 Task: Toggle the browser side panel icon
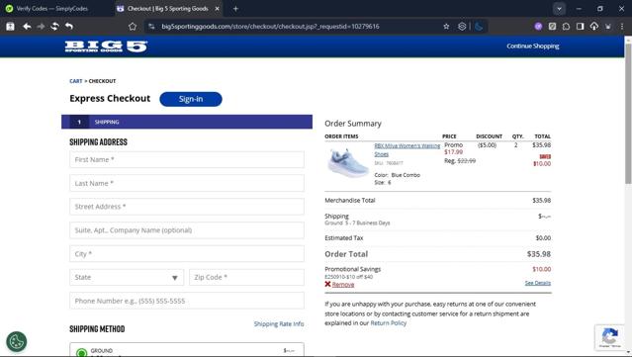tap(580, 26)
